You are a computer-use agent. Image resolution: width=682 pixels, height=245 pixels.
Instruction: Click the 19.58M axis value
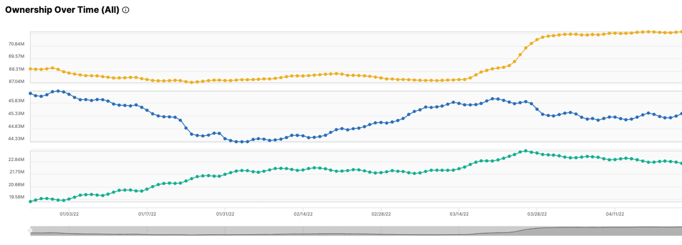tap(16, 197)
